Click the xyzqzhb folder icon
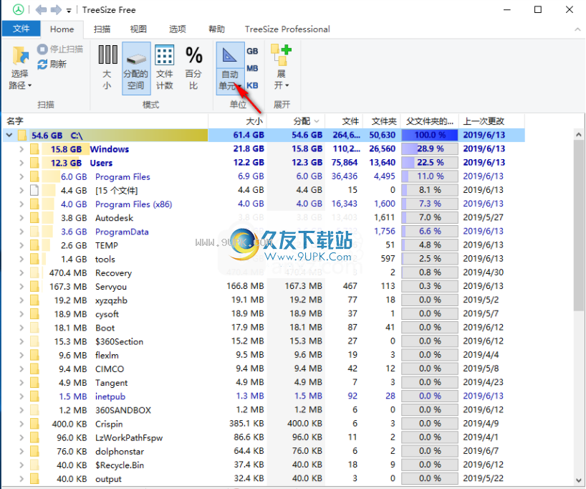Image resolution: width=586 pixels, height=489 pixels. point(34,300)
